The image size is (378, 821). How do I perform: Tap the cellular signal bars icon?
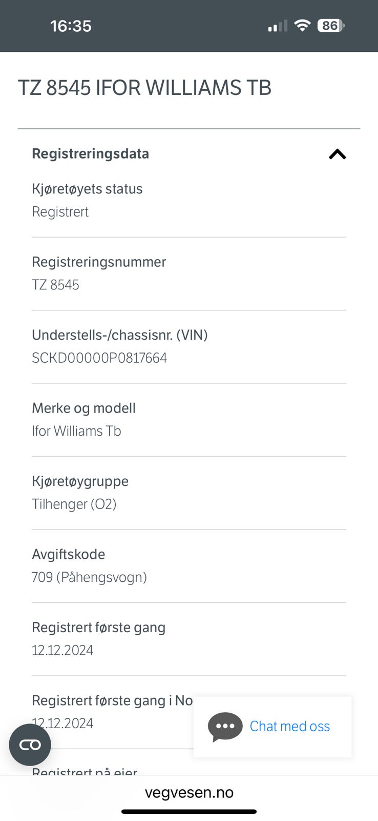(x=278, y=26)
